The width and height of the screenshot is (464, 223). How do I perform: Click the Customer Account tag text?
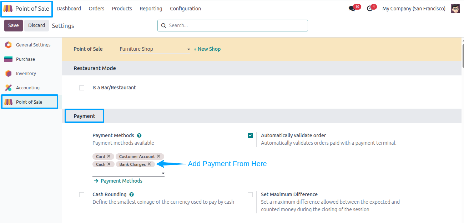(137, 157)
